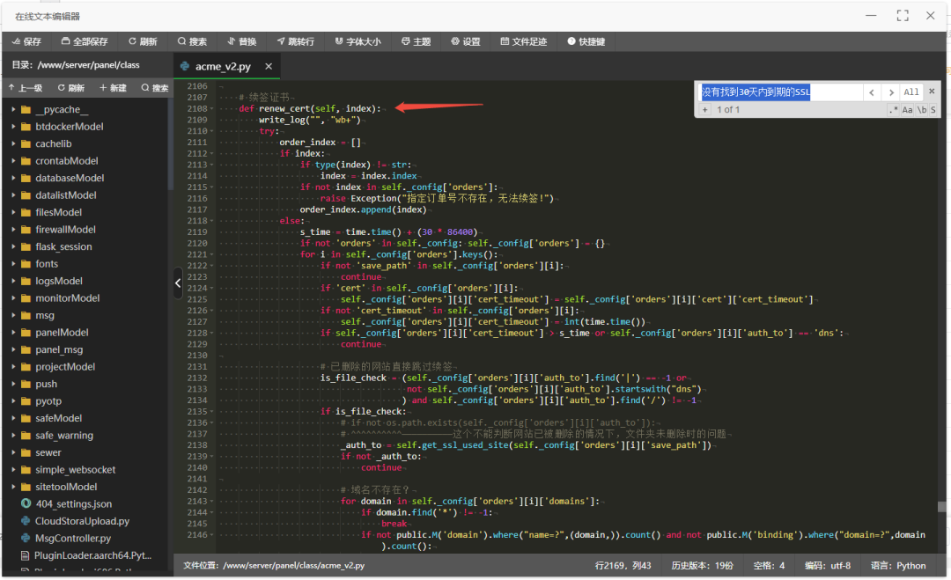Click the All button in the search box
This screenshot has height=580, width=951.
click(911, 92)
